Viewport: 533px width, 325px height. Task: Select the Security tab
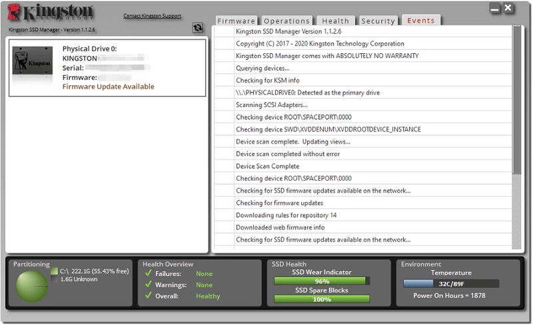click(378, 21)
